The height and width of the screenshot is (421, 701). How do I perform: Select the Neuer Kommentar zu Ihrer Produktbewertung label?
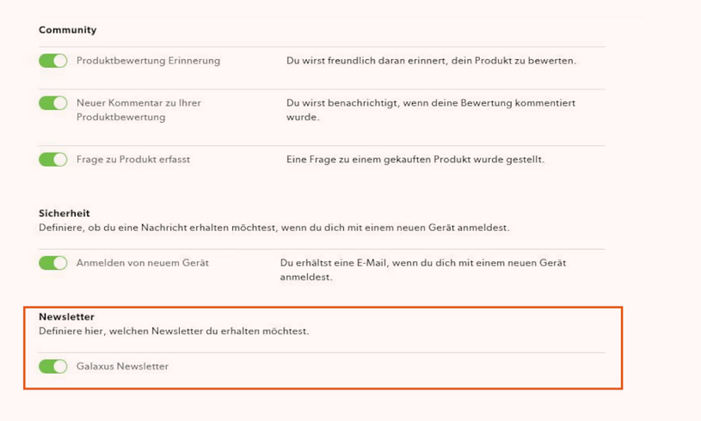138,110
